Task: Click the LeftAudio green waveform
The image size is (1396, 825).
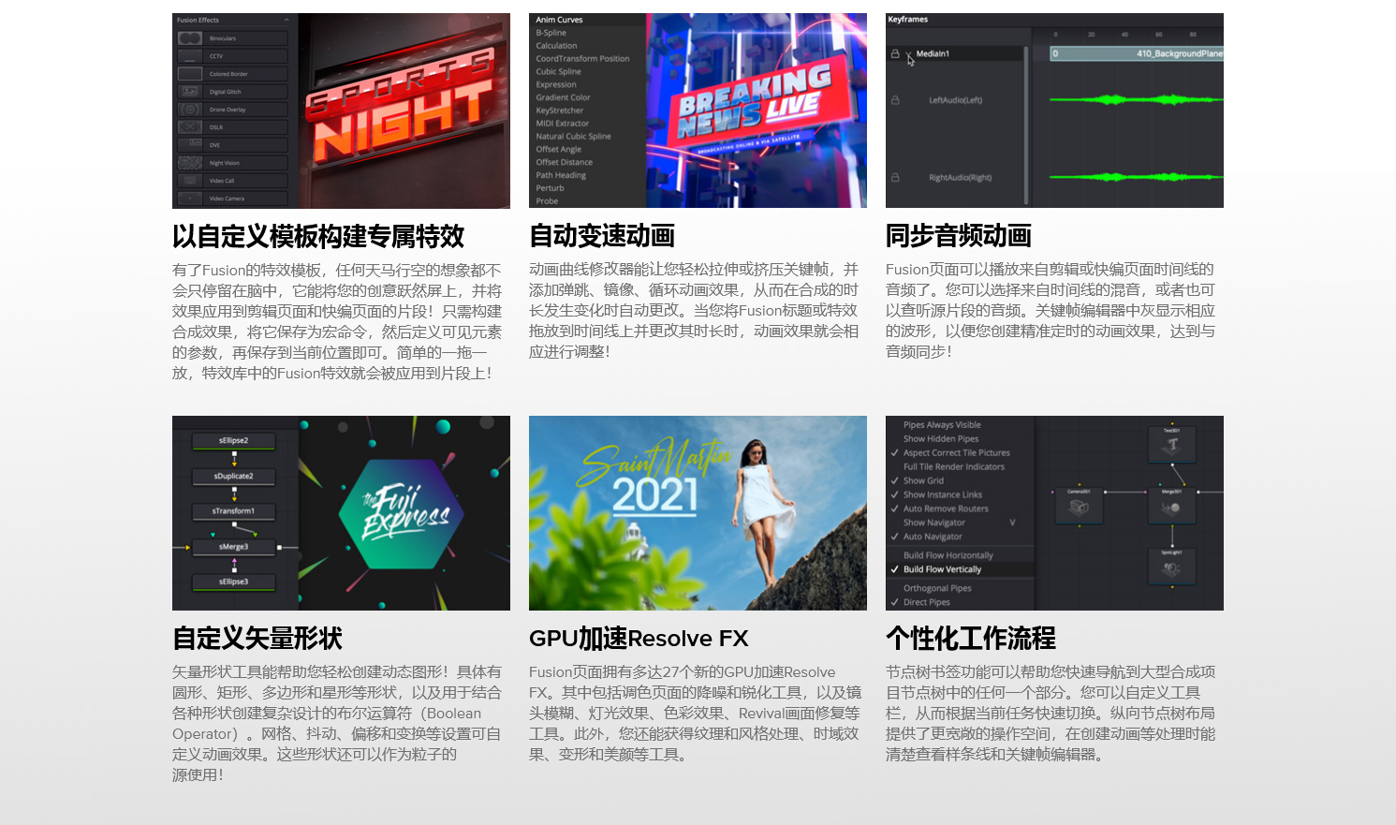Action: 1137,99
